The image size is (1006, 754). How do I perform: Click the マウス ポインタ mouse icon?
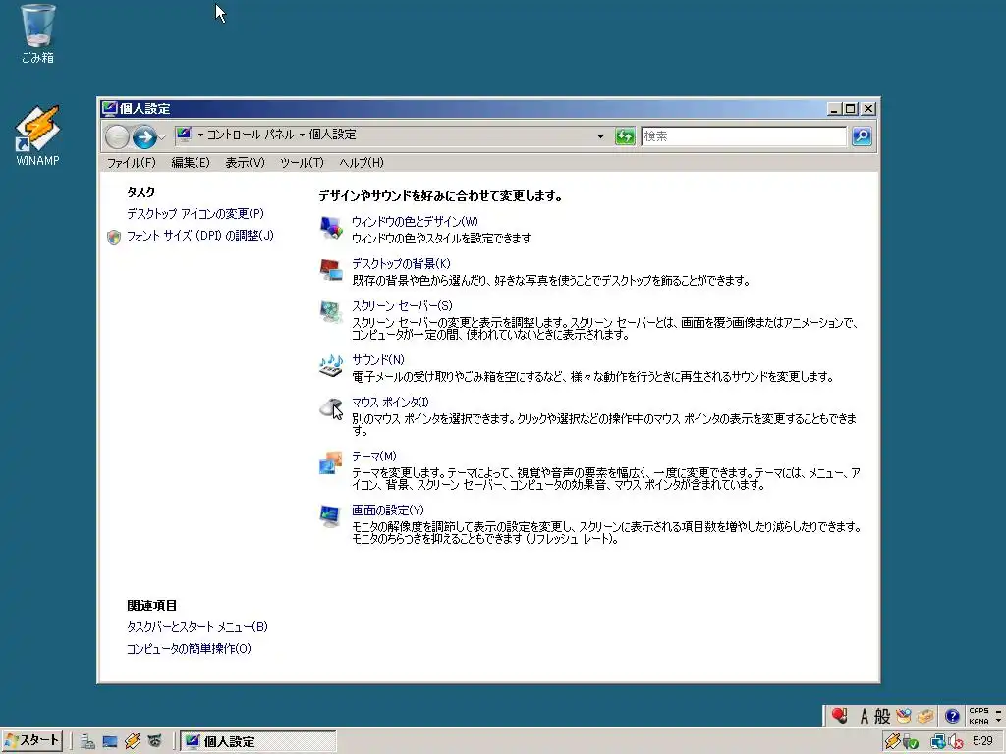pos(331,408)
